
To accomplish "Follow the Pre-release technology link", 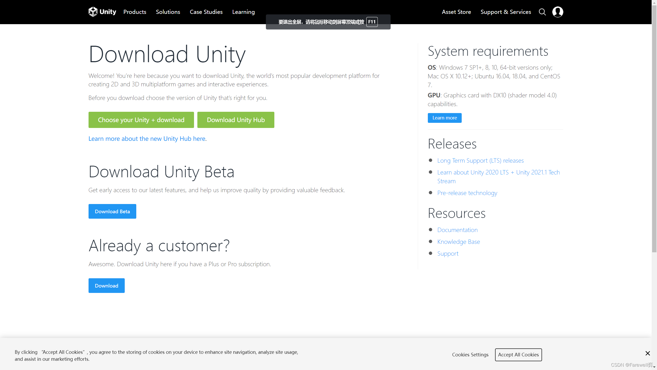I will click(x=467, y=193).
